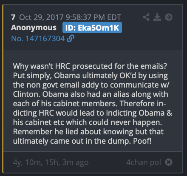Click the line beginning Clinton. Obama also had

(91, 94)
